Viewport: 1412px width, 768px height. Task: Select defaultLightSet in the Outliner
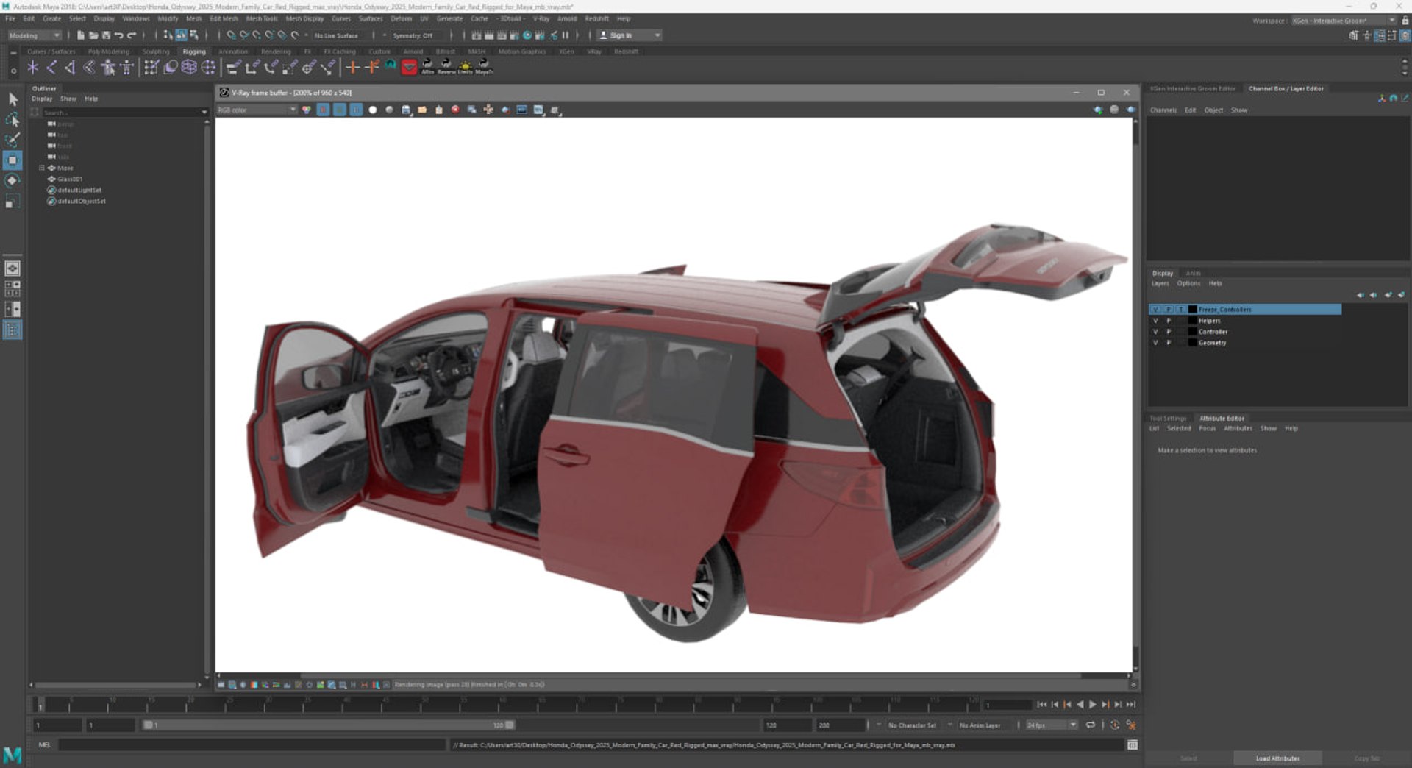tap(79, 190)
